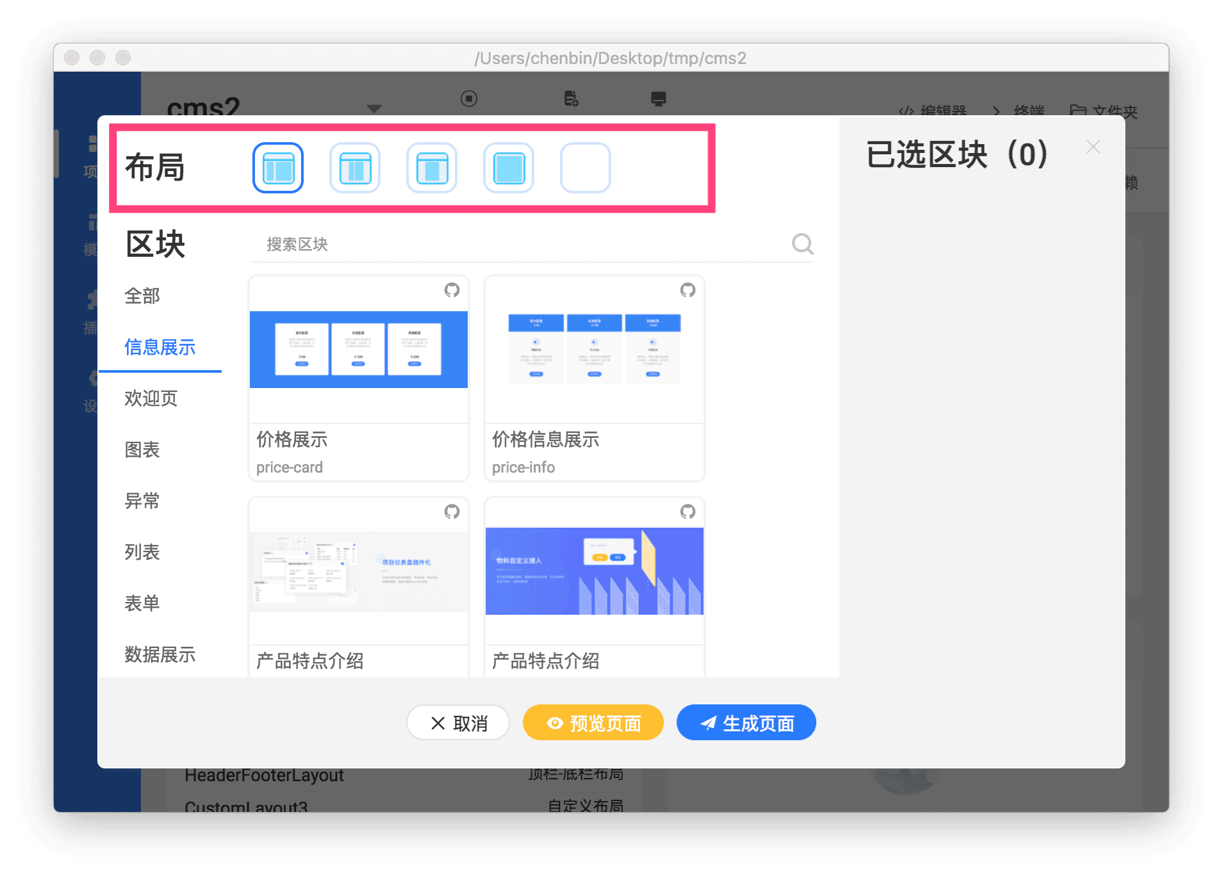Expand the cms2 project dropdown in background

374,108
